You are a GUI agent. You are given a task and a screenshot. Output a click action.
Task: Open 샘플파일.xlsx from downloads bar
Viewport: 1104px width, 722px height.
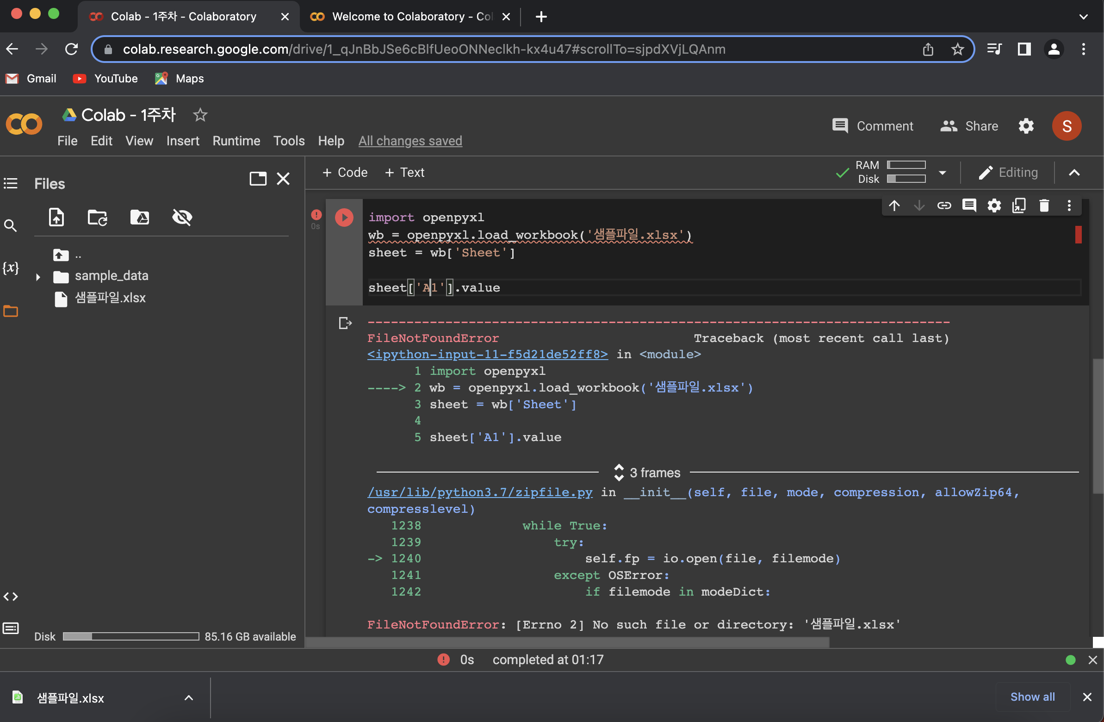(69, 698)
